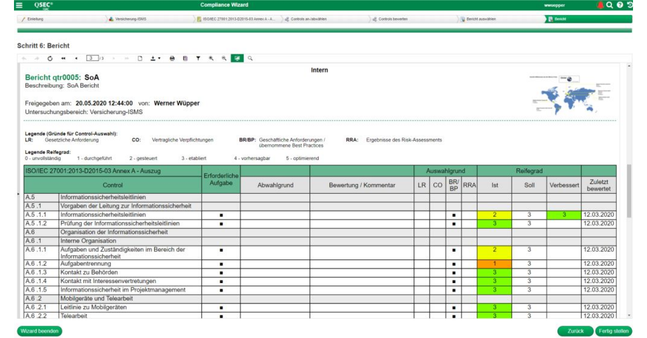The image size is (647, 338).
Task: Click Bewertung / Kommentar column header
Action: tap(362, 185)
